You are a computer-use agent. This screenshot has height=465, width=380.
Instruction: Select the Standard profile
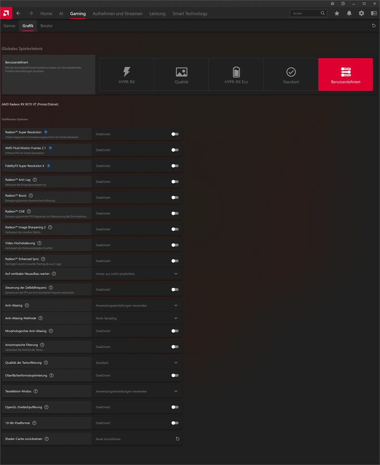coord(291,74)
